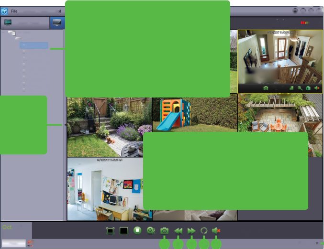This screenshot has width=324, height=249.
Task: Switch to the monitor icon tab
Action: (x=57, y=22)
